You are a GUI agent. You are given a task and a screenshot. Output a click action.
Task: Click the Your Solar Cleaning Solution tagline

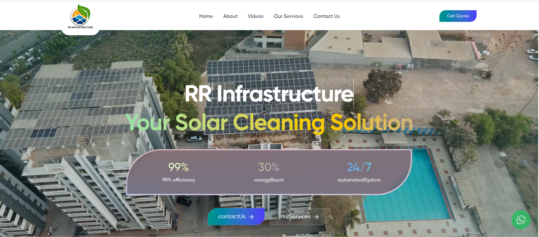(269, 123)
